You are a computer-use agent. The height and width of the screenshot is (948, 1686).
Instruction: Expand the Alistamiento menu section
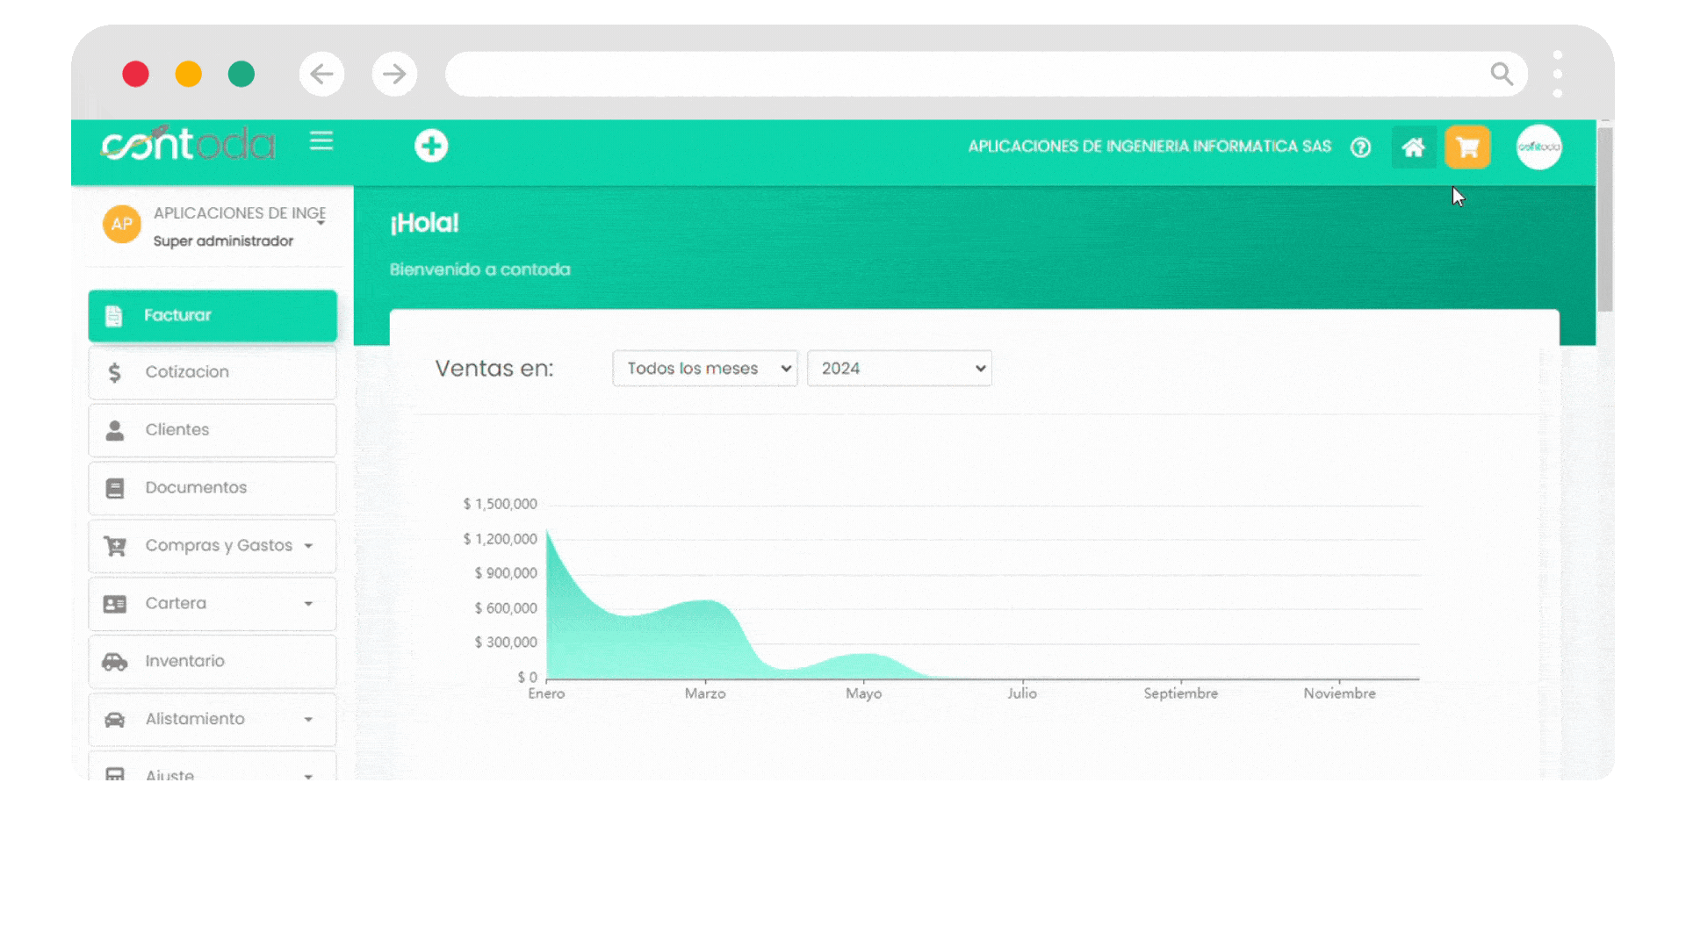point(213,720)
